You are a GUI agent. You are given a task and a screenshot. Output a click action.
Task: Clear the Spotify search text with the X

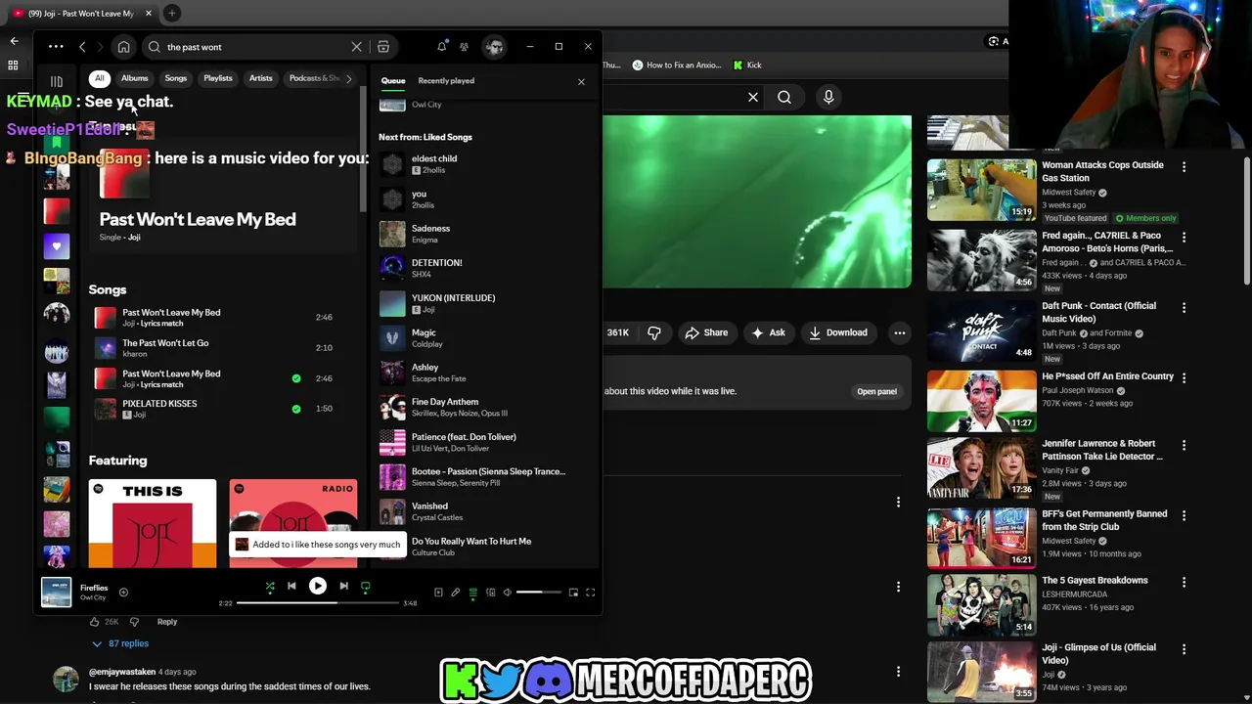click(x=356, y=47)
